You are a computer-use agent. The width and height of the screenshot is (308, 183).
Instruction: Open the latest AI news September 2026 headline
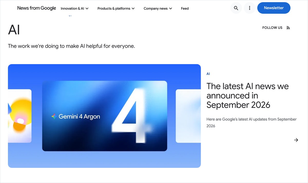pyautogui.click(x=247, y=95)
